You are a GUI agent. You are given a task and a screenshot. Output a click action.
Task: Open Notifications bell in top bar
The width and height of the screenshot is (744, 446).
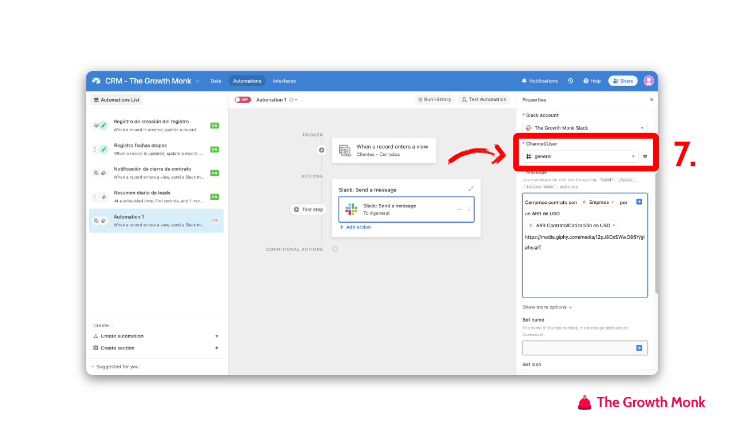[539, 81]
